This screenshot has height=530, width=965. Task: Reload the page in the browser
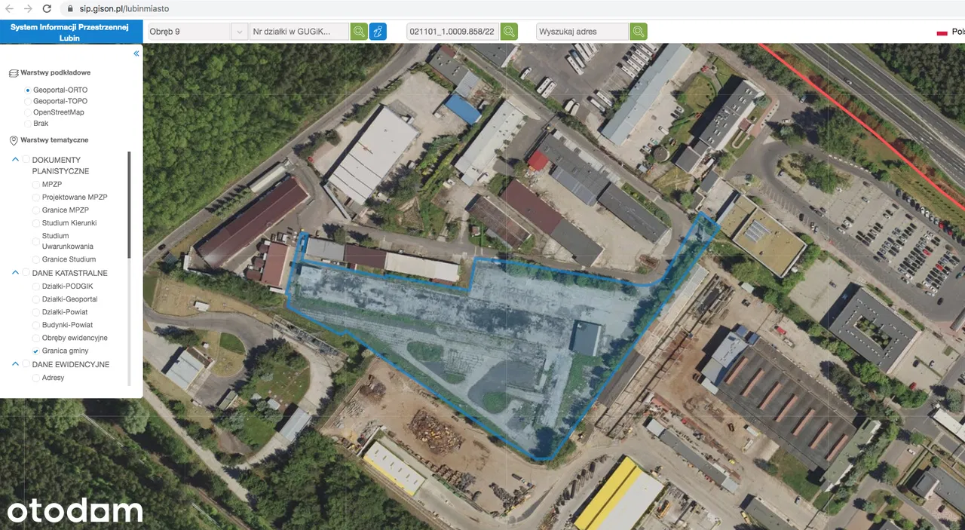click(x=47, y=9)
